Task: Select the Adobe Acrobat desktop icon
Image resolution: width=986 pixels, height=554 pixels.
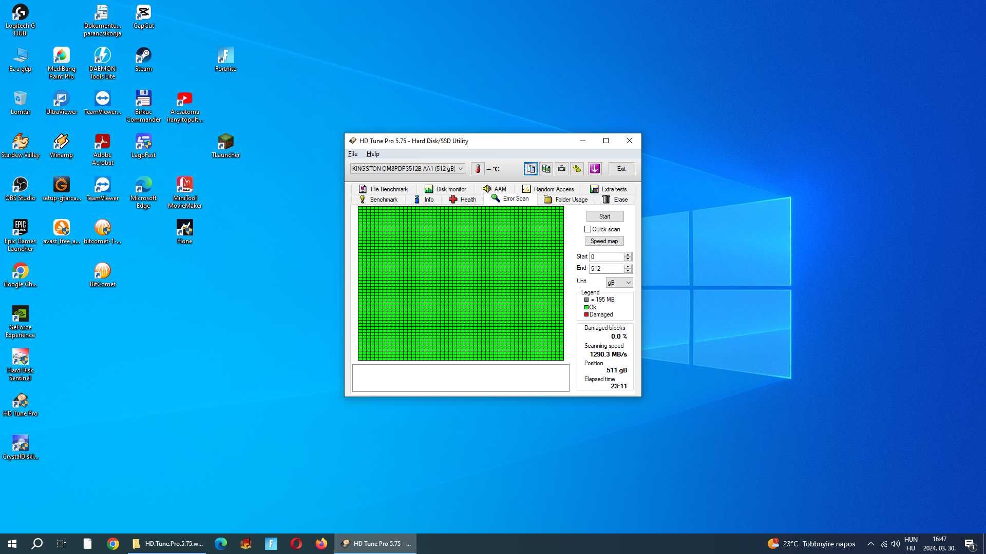Action: [x=102, y=149]
